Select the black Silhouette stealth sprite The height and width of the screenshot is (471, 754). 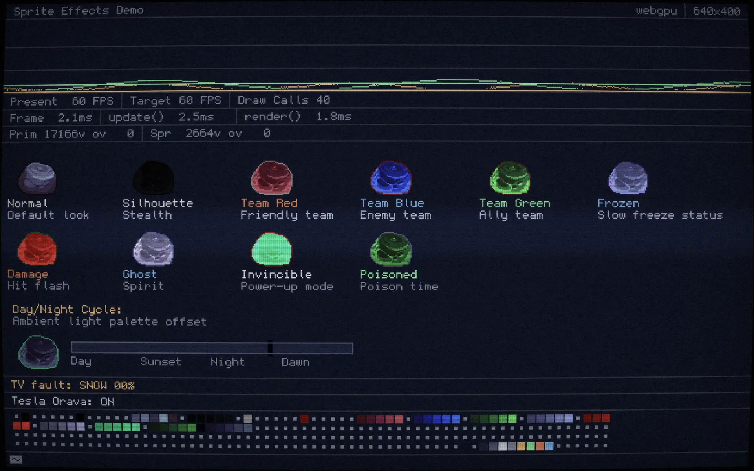point(154,178)
